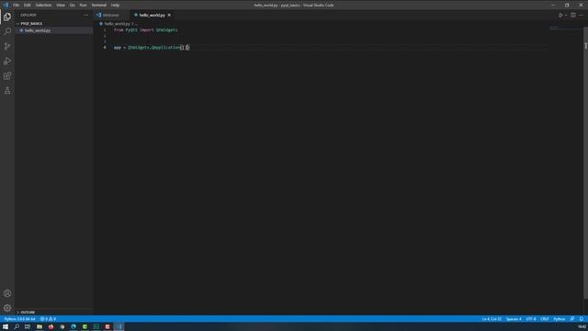The height and width of the screenshot is (331, 588).
Task: Open the Accounts menu in activity bar
Action: 7,293
